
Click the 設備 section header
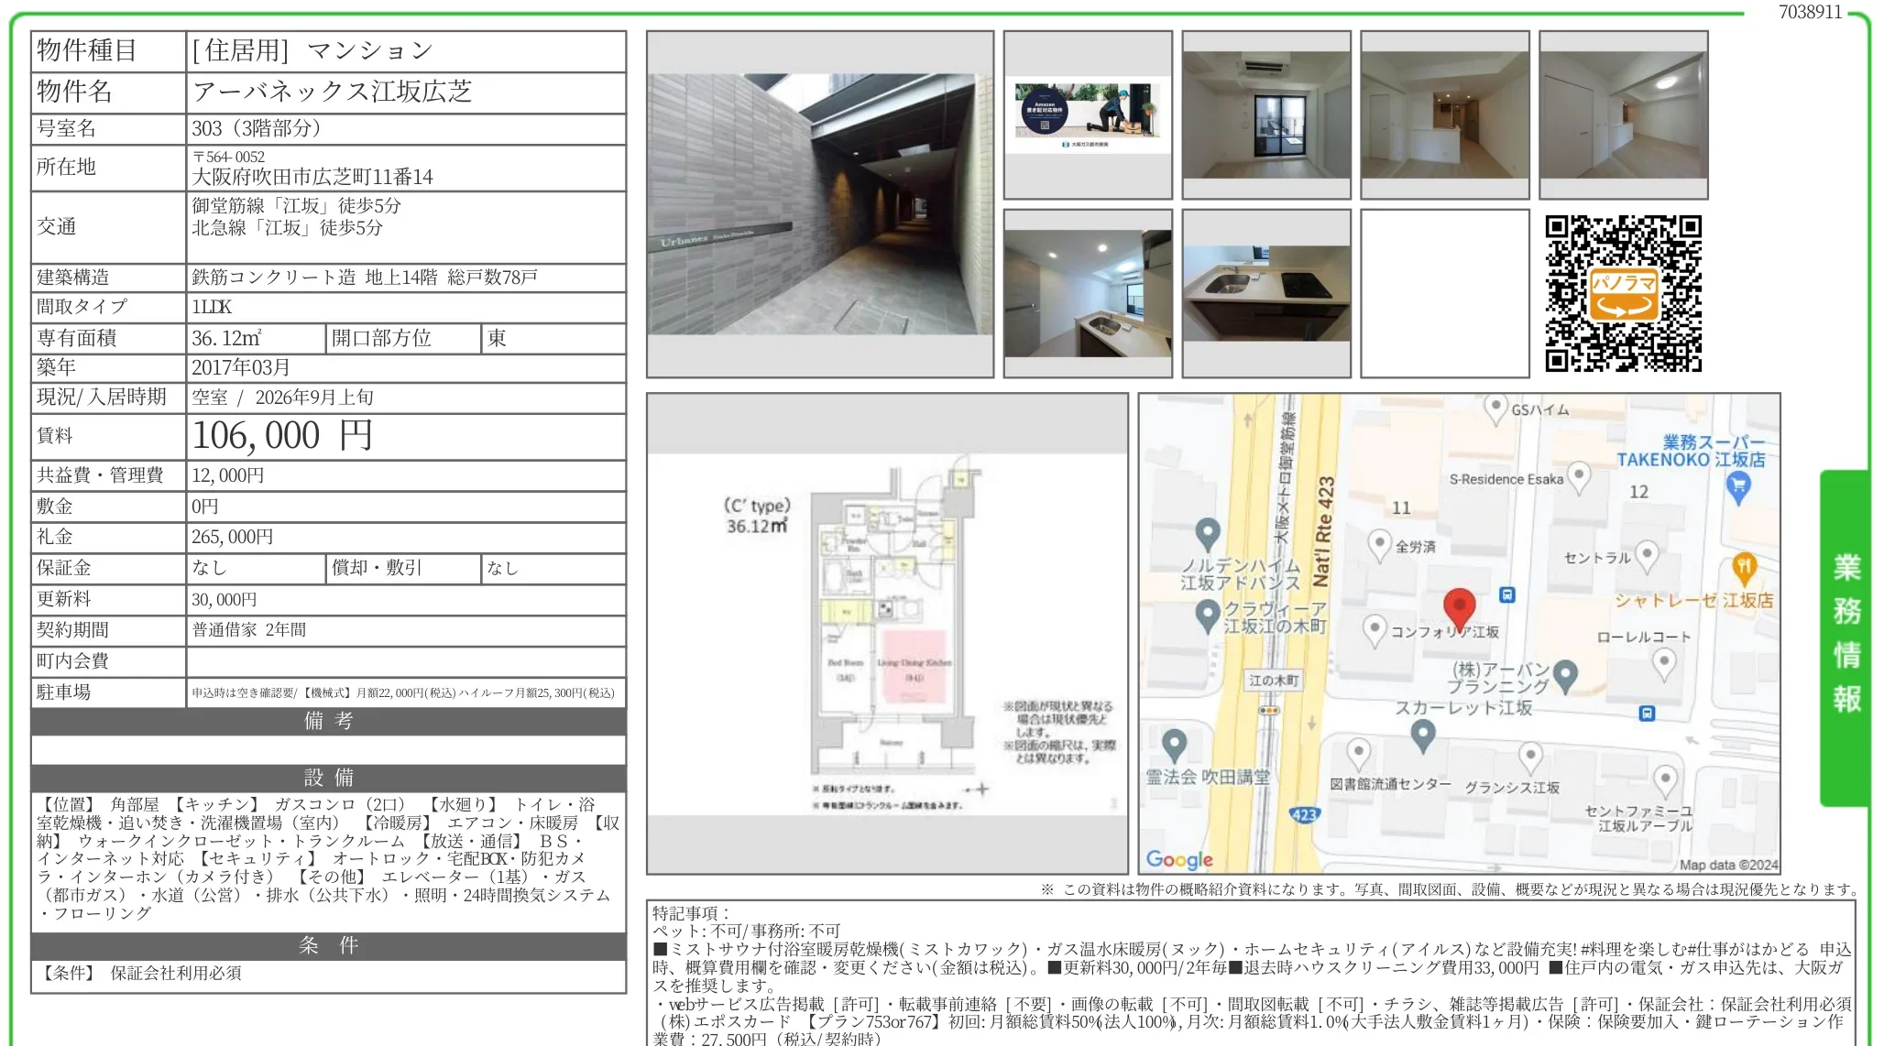coord(329,778)
